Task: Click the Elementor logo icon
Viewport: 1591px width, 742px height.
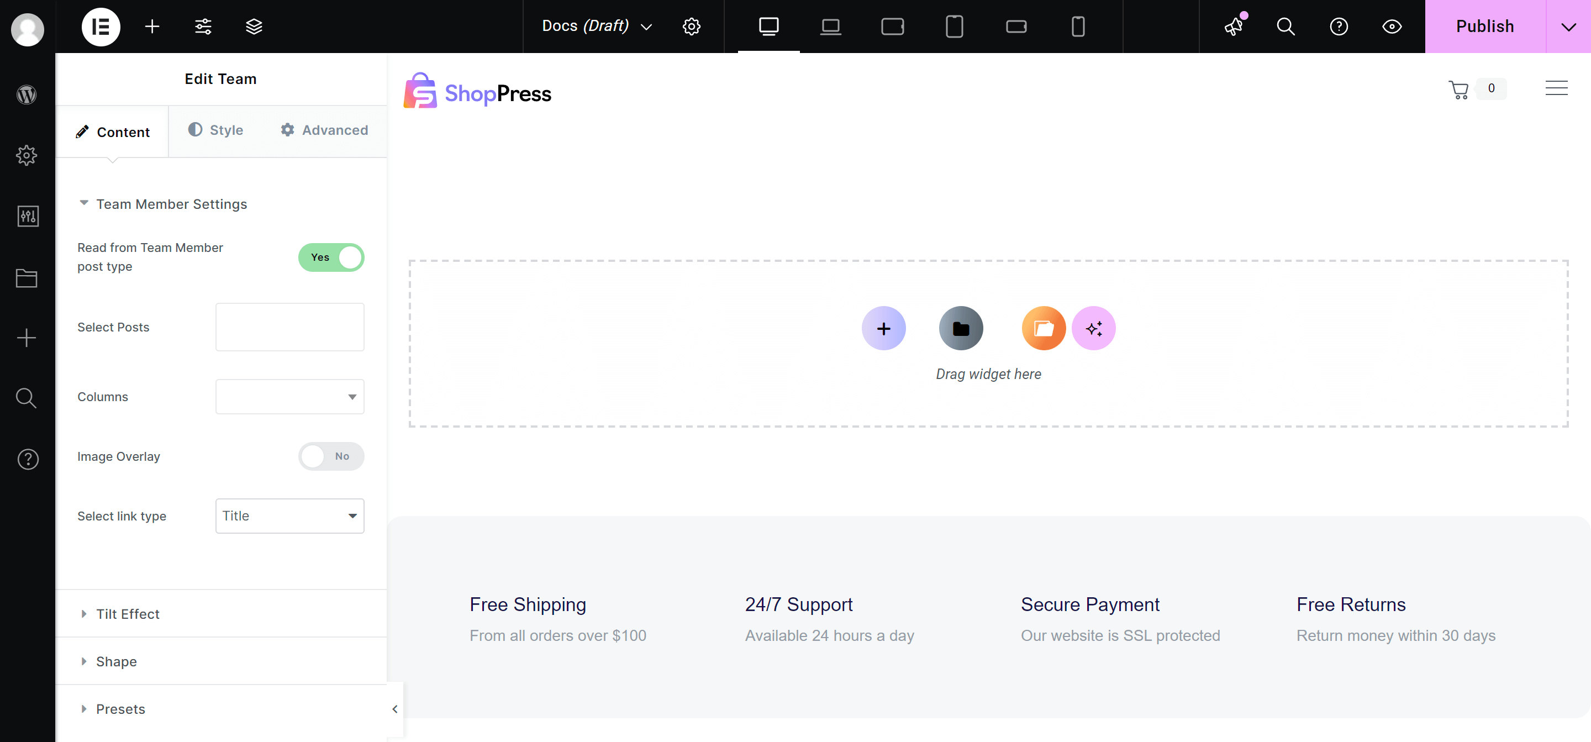Action: tap(101, 27)
